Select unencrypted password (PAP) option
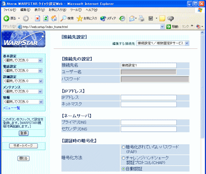This screenshot has height=174, width=206. [124, 147]
